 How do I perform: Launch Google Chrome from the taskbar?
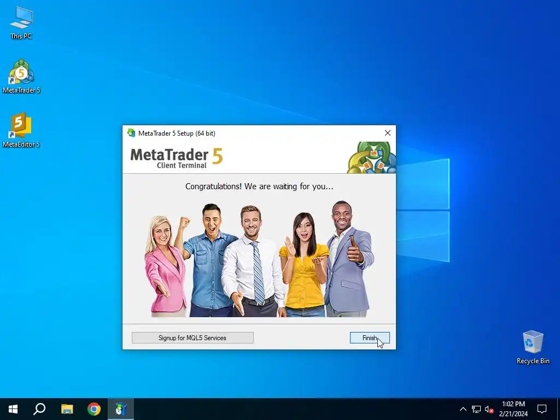pyautogui.click(x=94, y=409)
